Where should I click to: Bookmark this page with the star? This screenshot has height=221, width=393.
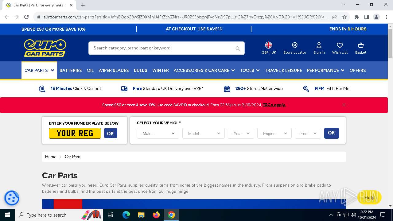[x=344, y=17]
